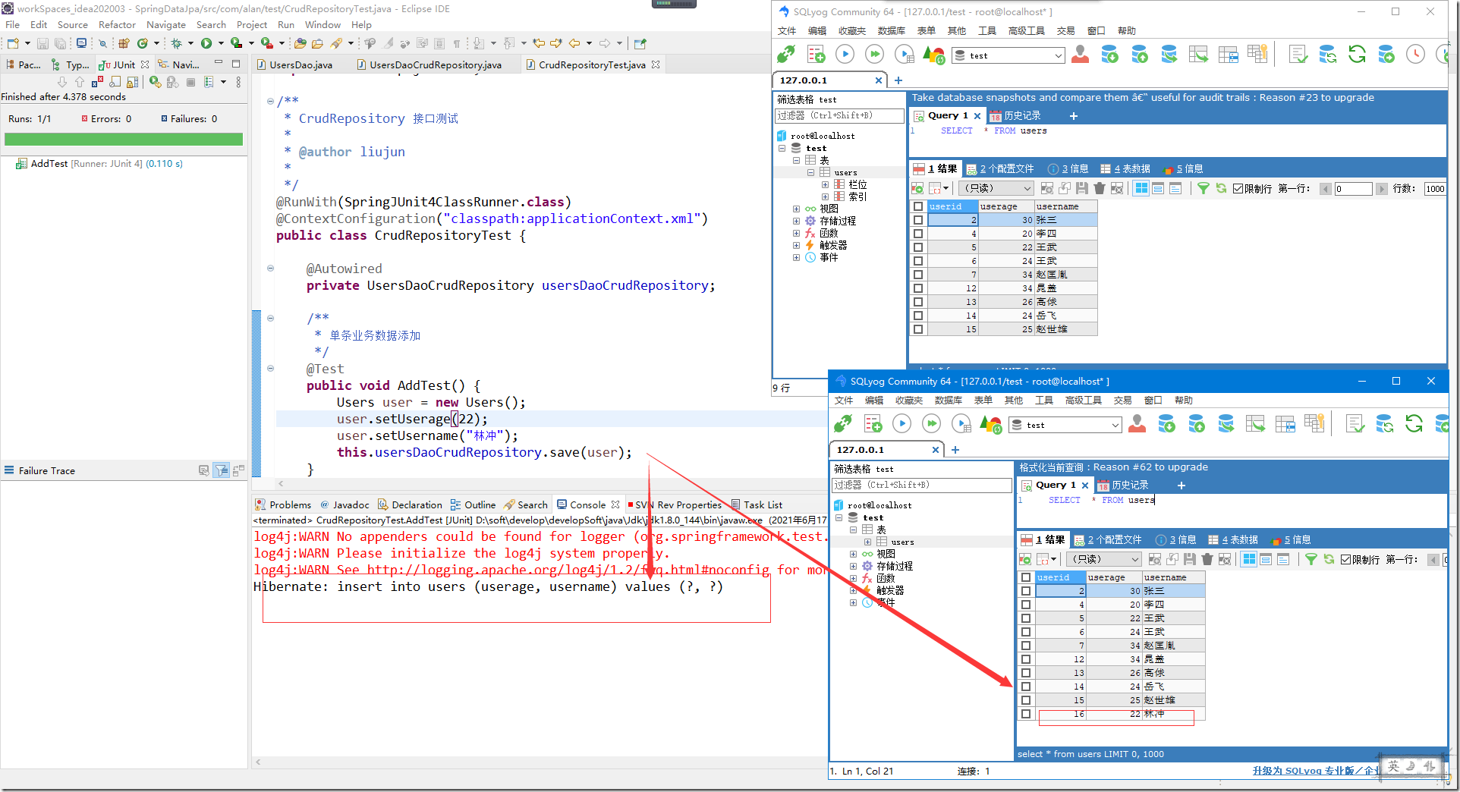The height and width of the screenshot is (792, 1460).
Task: Add new query tab plus in front SQLyog
Action: (x=1181, y=486)
